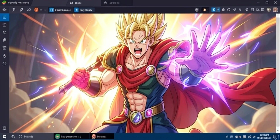Click the colorful stacked-layers app logo in title bar
280x140 pixels.
pos(4,3)
